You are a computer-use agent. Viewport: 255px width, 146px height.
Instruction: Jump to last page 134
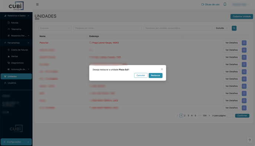click(205, 116)
